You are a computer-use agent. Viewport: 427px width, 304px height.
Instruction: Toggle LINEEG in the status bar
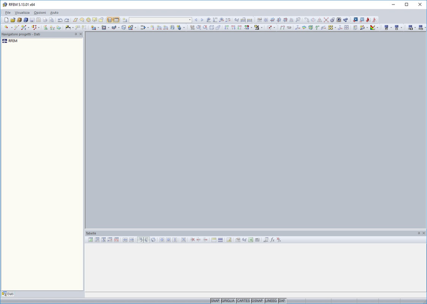271,301
